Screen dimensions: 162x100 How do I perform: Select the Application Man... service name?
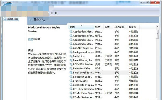(83, 44)
